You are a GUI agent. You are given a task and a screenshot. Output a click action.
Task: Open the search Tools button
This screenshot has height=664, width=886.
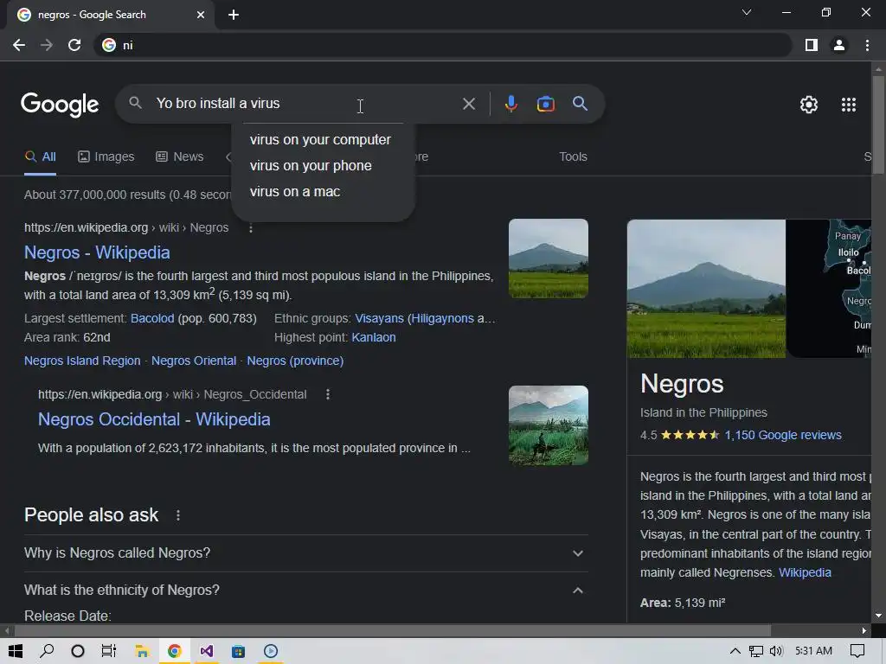tap(573, 157)
